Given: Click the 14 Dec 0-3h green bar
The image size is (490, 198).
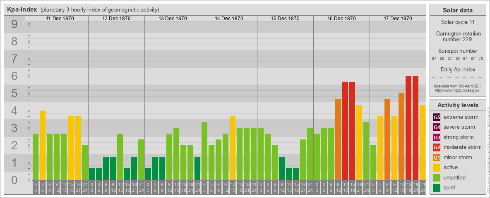Looking at the screenshot, I should coord(204,151).
